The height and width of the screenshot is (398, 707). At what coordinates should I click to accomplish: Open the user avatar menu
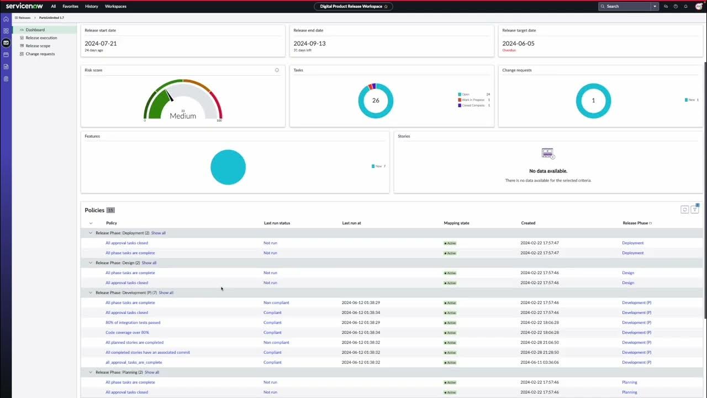click(698, 6)
